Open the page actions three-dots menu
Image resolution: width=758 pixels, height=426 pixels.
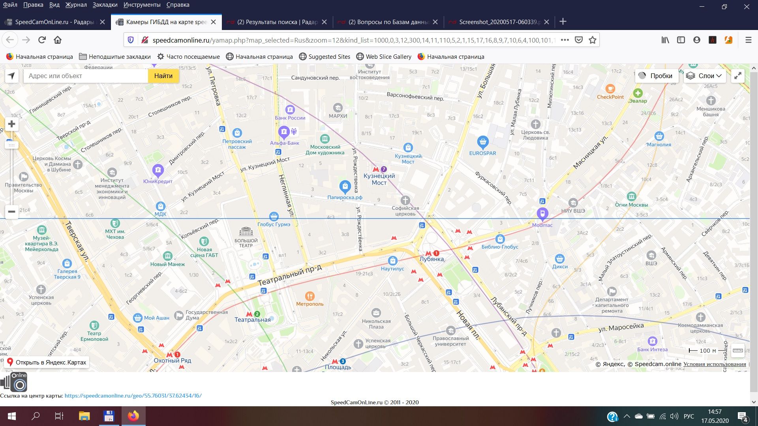click(x=565, y=40)
